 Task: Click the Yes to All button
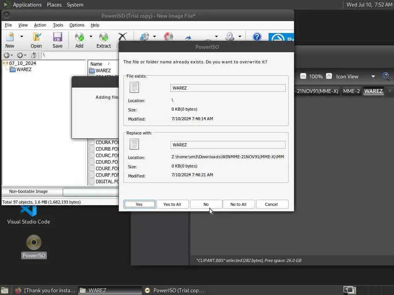click(x=172, y=204)
